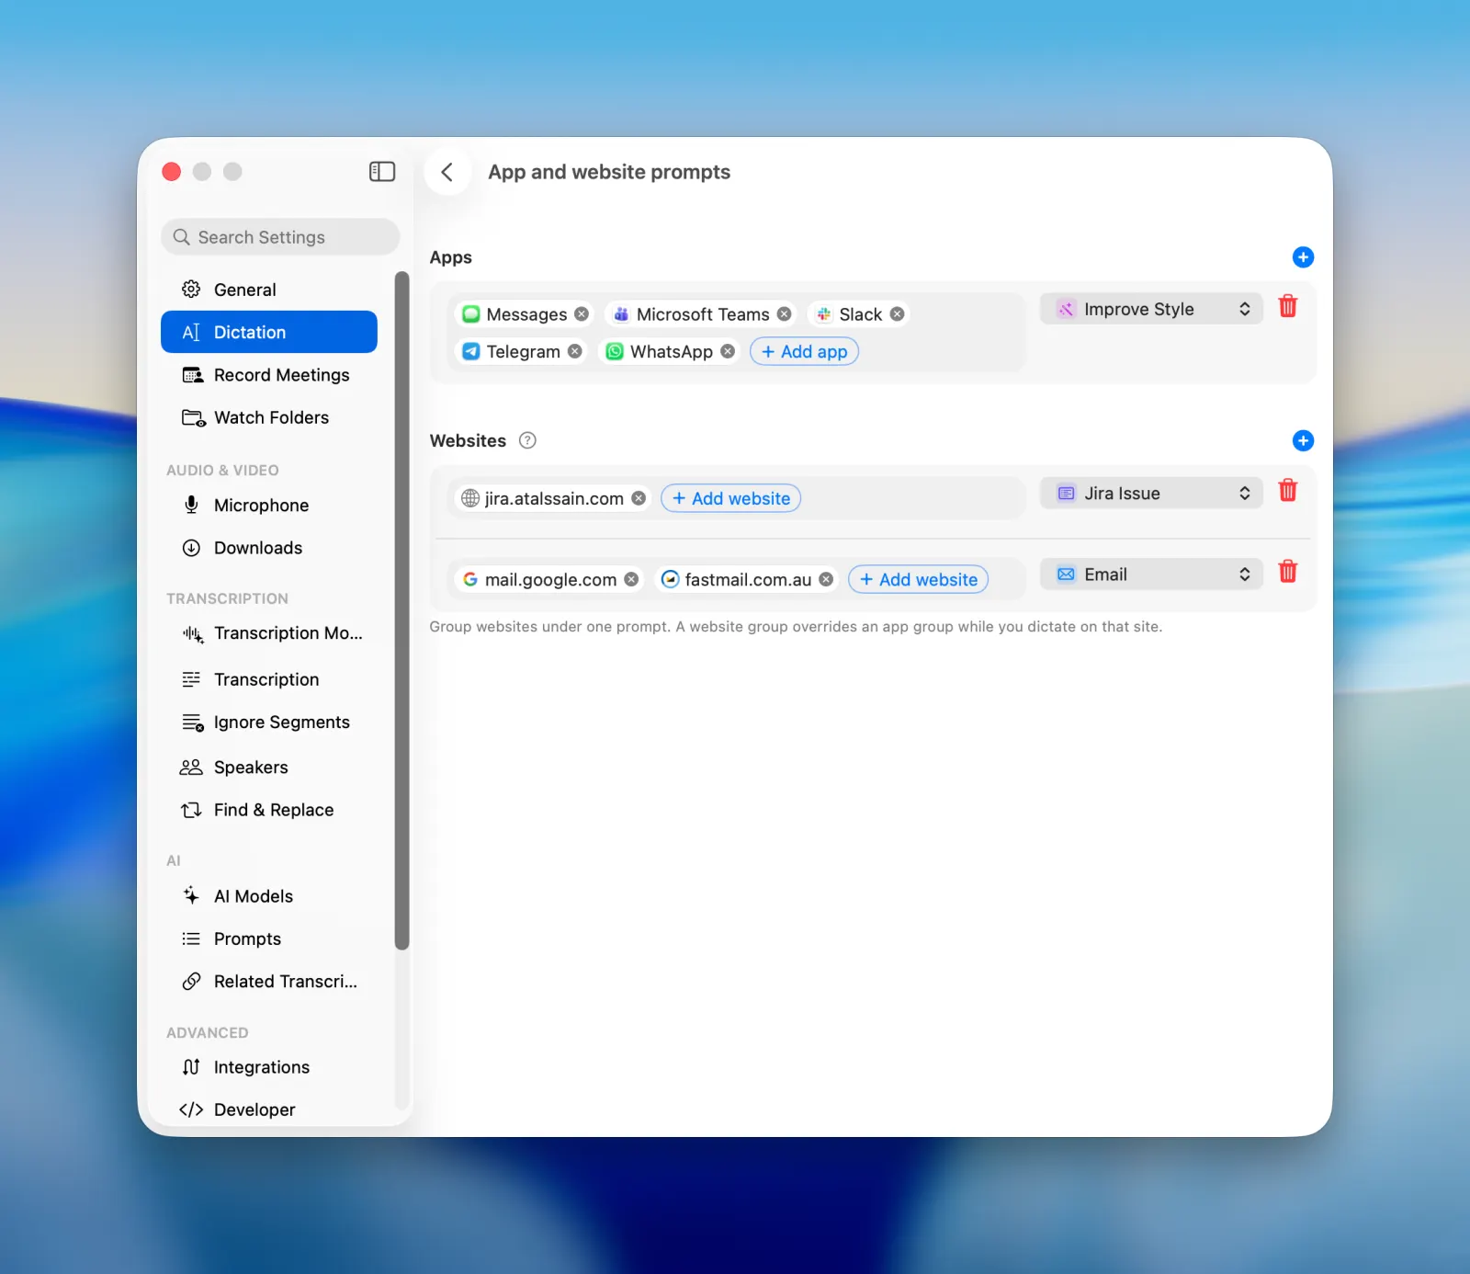This screenshot has width=1470, height=1274.
Task: Open Downloads settings
Action: (269, 548)
